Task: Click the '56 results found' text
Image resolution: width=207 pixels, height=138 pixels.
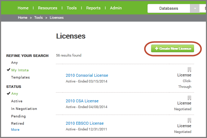Action: point(69,55)
